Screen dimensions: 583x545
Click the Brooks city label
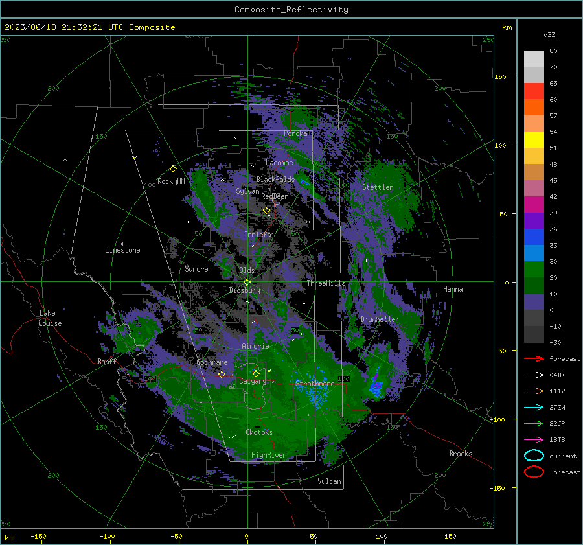pos(461,454)
